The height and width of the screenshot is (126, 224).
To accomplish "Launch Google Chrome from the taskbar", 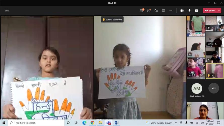I will [92, 123].
